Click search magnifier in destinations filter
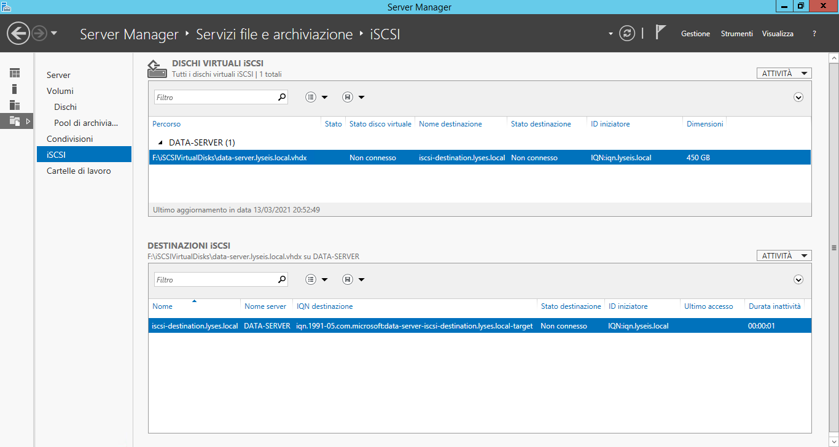839x447 pixels. (282, 279)
